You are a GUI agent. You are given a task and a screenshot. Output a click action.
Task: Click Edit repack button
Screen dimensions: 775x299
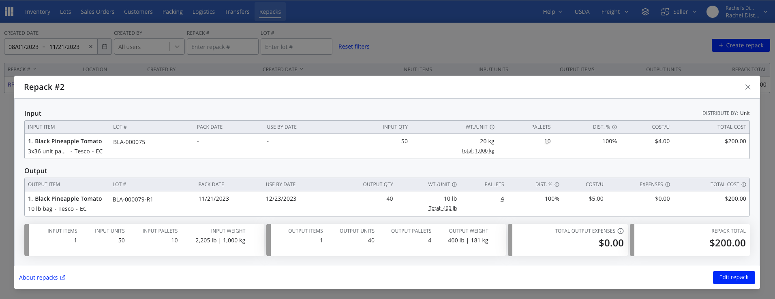point(734,277)
